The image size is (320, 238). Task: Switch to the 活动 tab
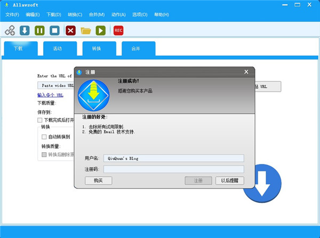pyautogui.click(x=60, y=48)
